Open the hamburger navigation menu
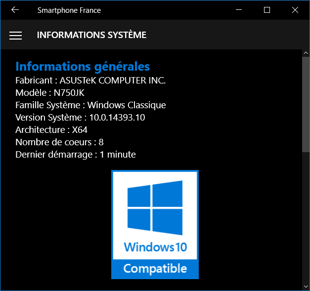 point(15,36)
